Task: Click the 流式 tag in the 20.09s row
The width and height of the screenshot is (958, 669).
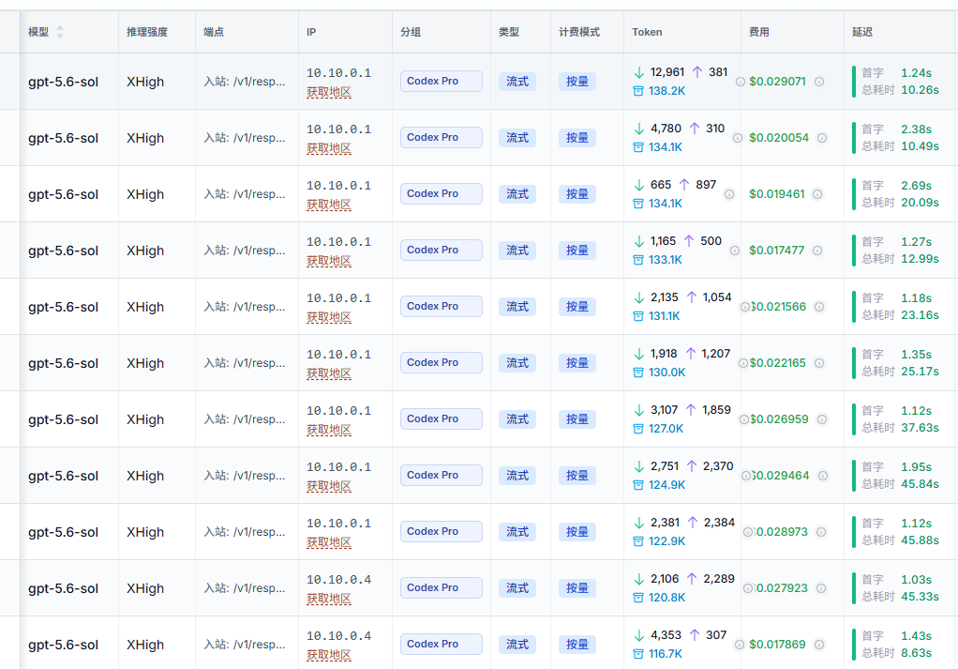Action: [517, 194]
